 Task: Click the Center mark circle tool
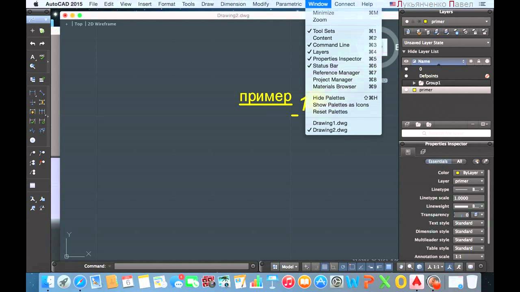(x=32, y=140)
